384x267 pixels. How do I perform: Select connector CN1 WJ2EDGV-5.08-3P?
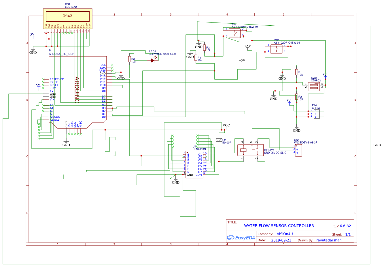coord(298,150)
